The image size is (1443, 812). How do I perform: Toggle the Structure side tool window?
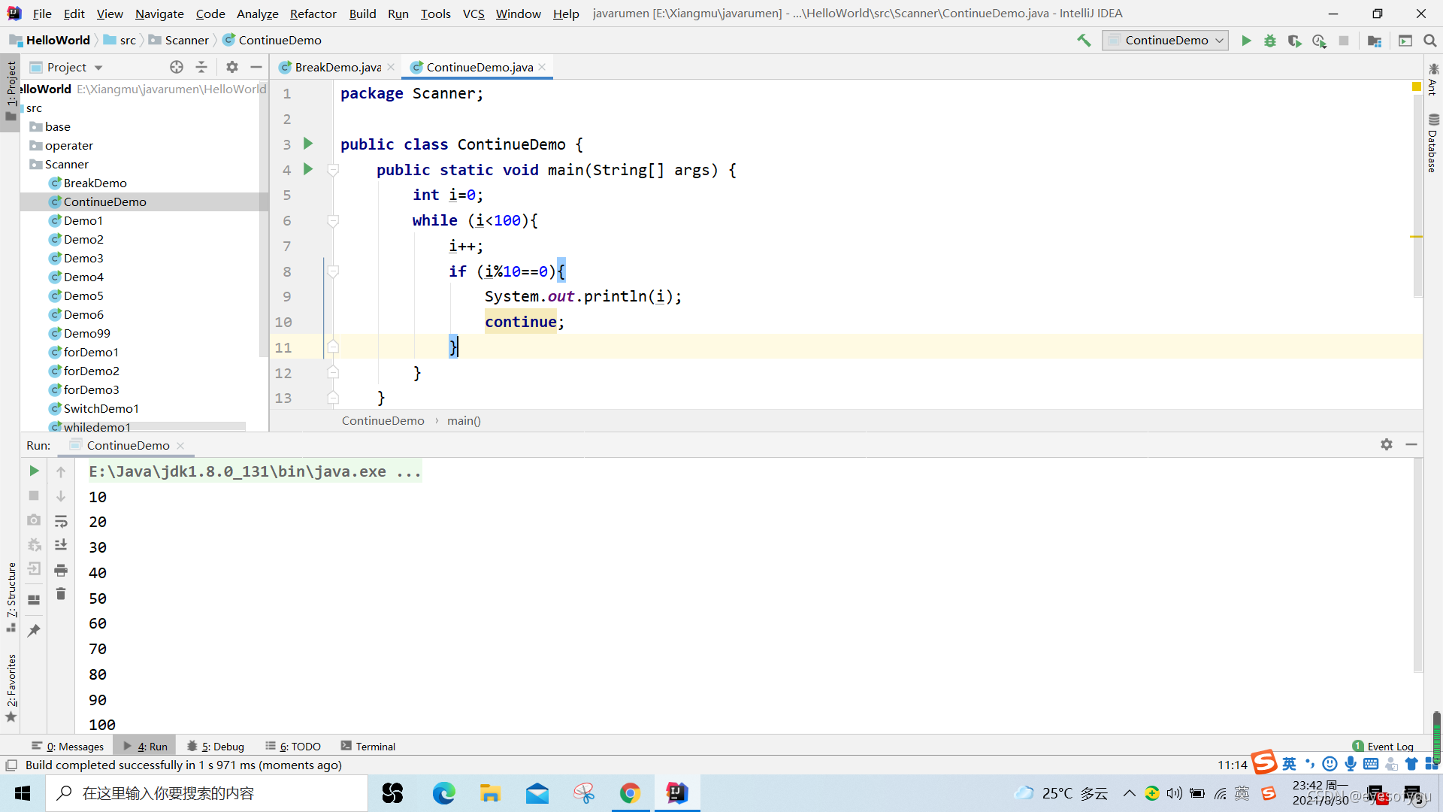(x=11, y=597)
